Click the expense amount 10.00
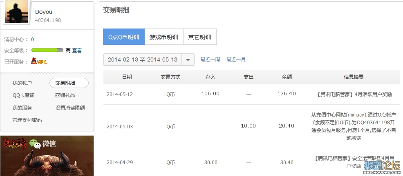Viewport: 403px width, 176px height. click(248, 126)
